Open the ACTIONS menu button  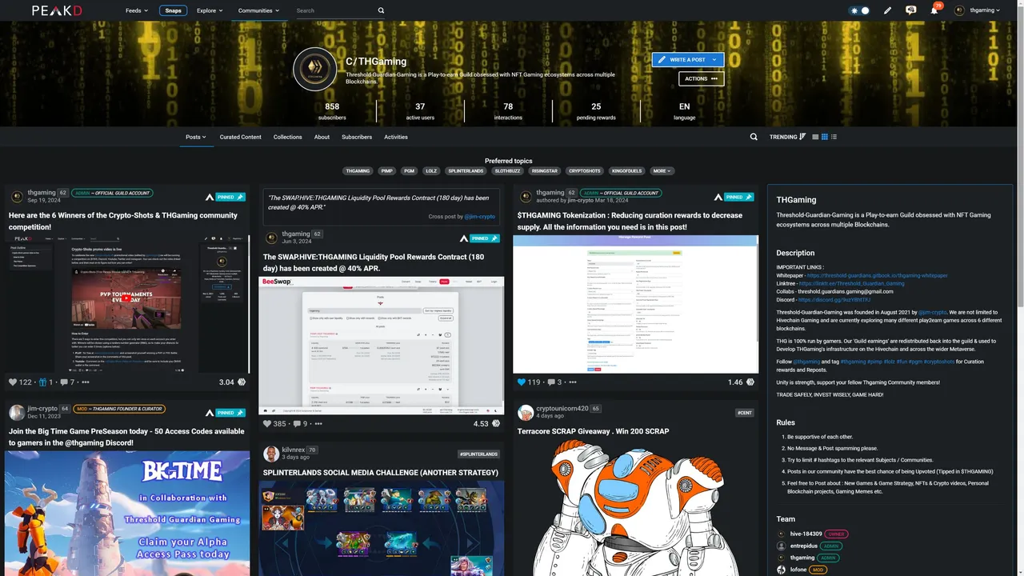click(x=702, y=78)
